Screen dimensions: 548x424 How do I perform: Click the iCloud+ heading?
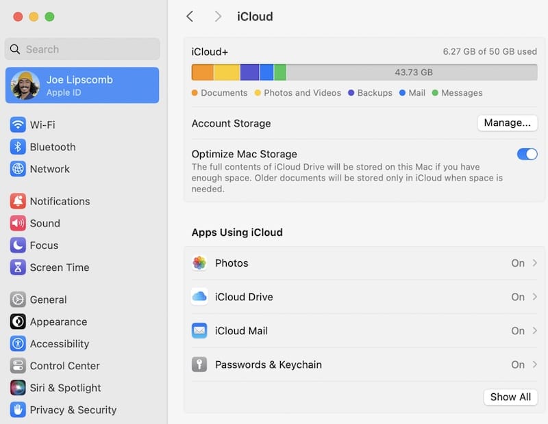click(210, 52)
